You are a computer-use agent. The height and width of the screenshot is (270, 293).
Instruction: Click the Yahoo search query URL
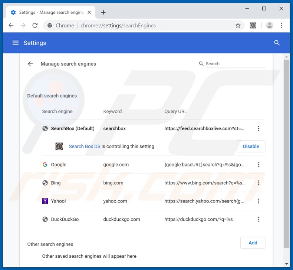[204, 201]
